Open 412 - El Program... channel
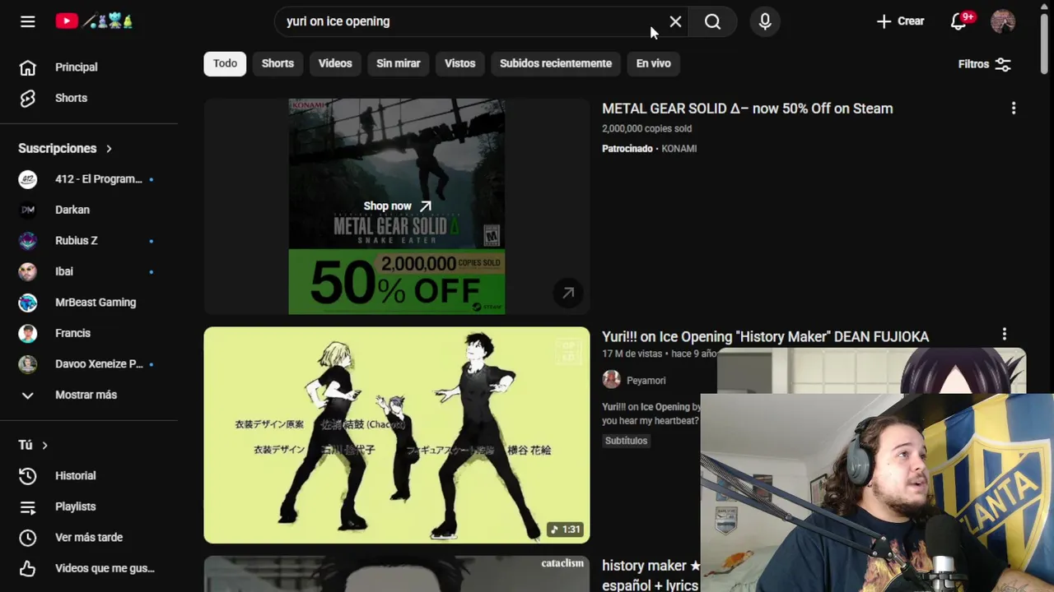The width and height of the screenshot is (1054, 592). 89,179
